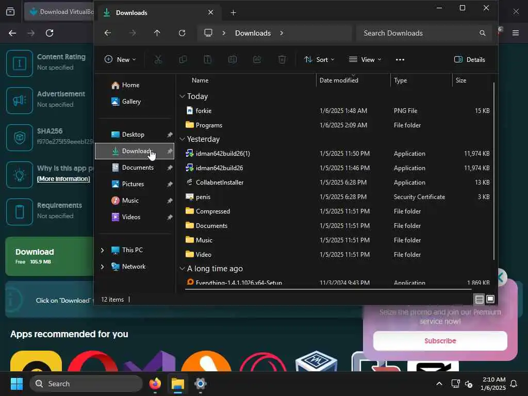This screenshot has width=528, height=396.
Task: Click the browser back arrow
Action: click(x=12, y=33)
